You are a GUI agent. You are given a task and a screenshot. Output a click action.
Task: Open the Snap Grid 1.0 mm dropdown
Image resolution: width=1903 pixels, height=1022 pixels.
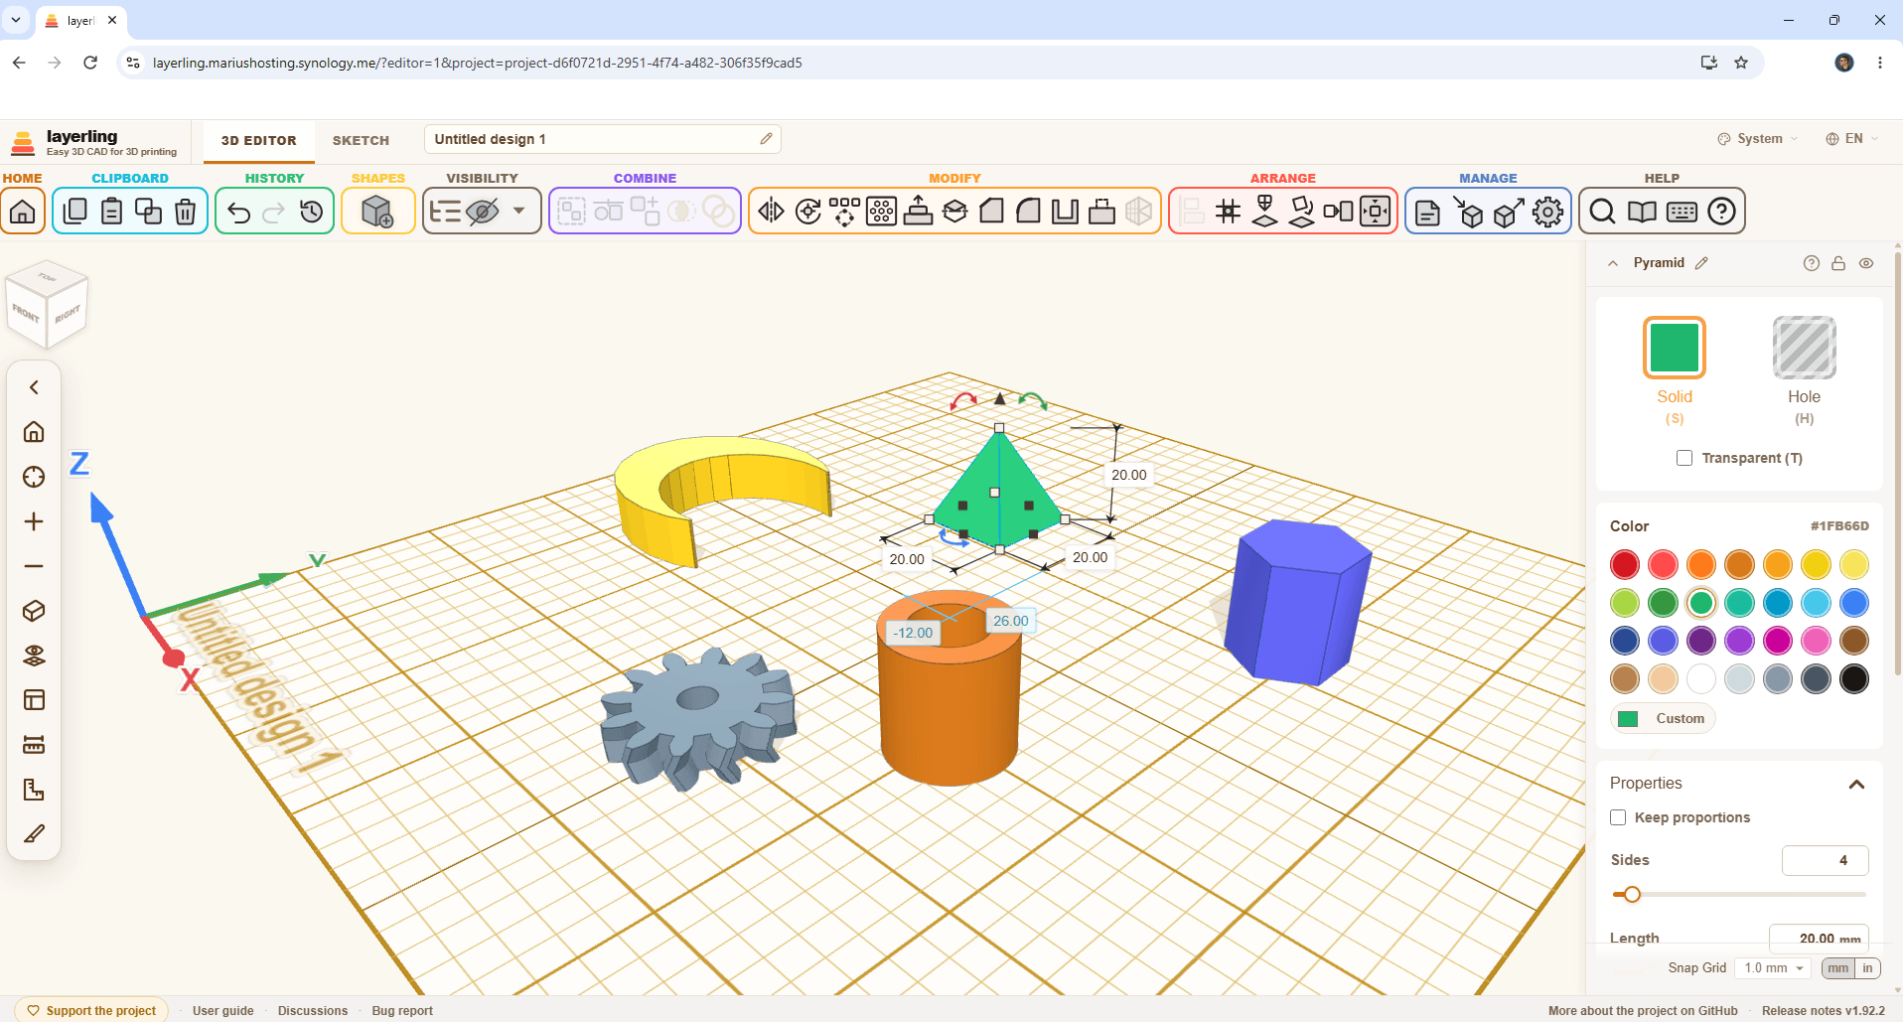coord(1773,968)
